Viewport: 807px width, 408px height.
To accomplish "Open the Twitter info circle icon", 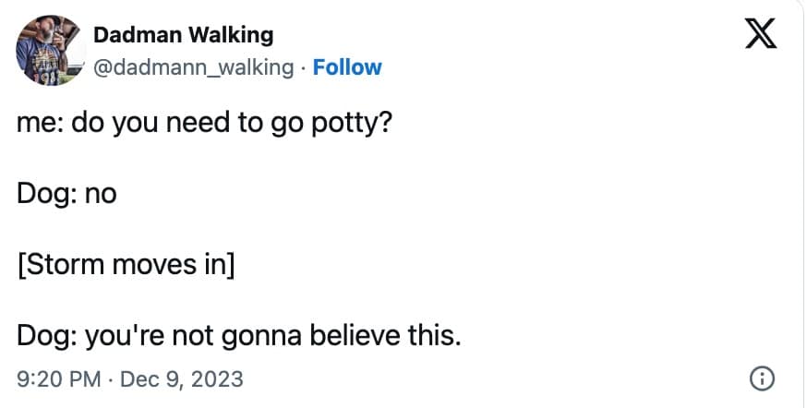I will click(763, 378).
